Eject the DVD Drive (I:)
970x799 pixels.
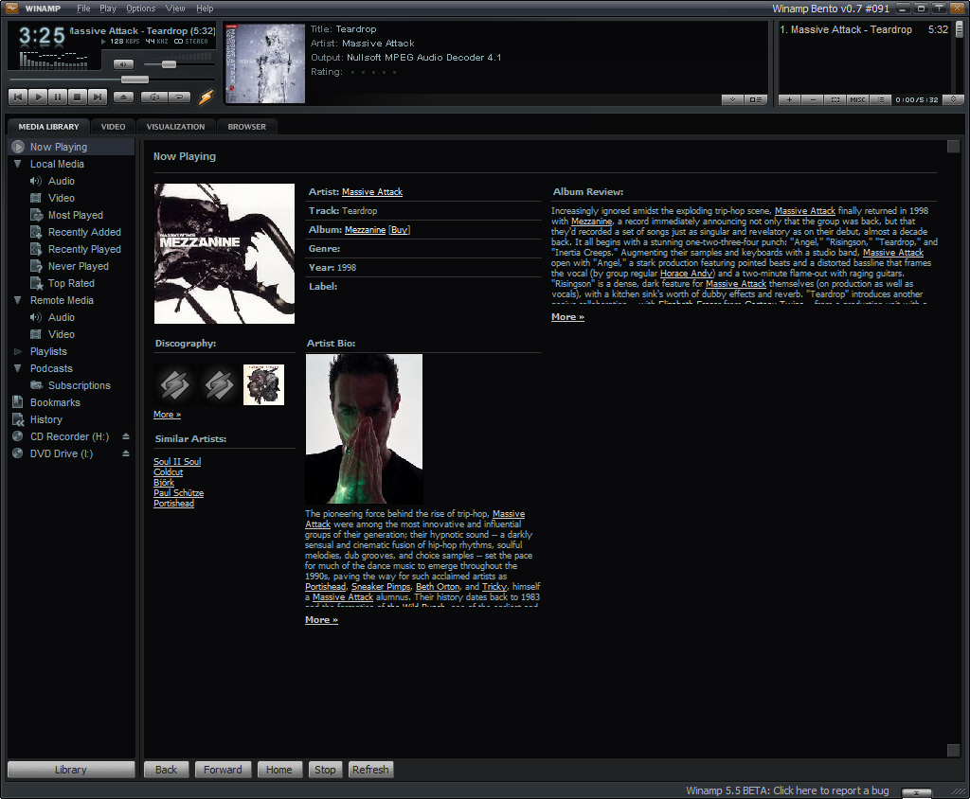point(126,453)
